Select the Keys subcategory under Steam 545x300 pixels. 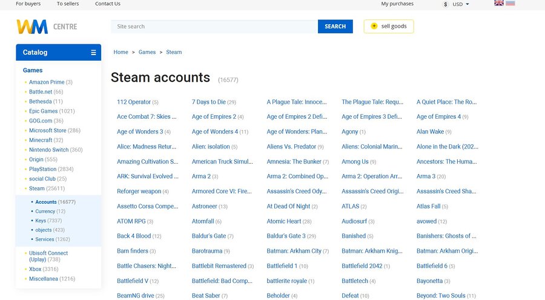(40, 221)
